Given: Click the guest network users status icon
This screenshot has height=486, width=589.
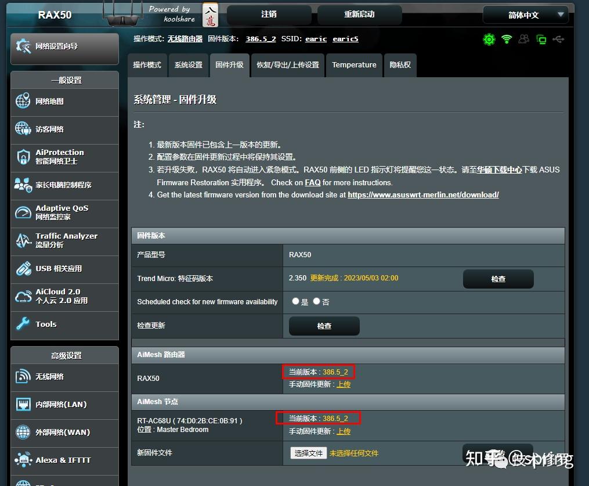Looking at the screenshot, I should click(524, 39).
